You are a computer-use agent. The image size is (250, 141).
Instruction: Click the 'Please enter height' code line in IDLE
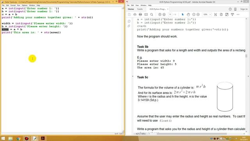[35, 26]
